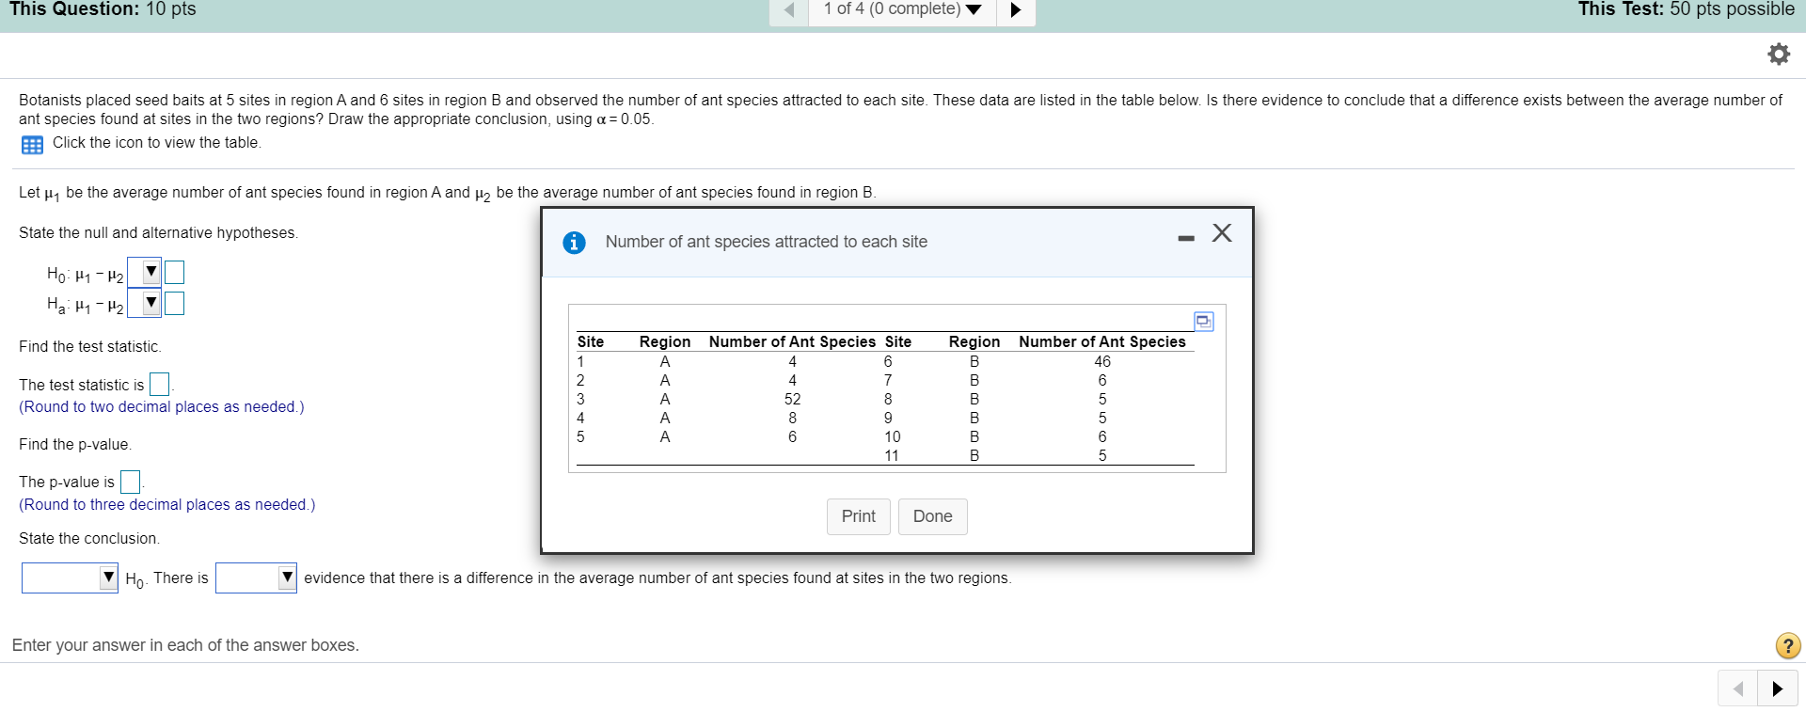Image resolution: width=1806 pixels, height=712 pixels.
Task: Go to previous question arrow in header
Action: [x=789, y=10]
